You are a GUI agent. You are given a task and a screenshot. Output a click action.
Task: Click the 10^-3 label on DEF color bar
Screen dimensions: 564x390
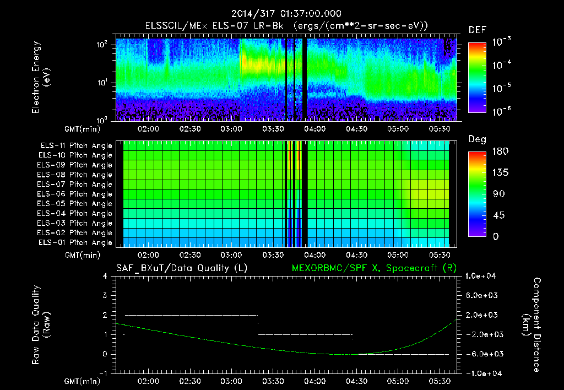[x=501, y=42]
